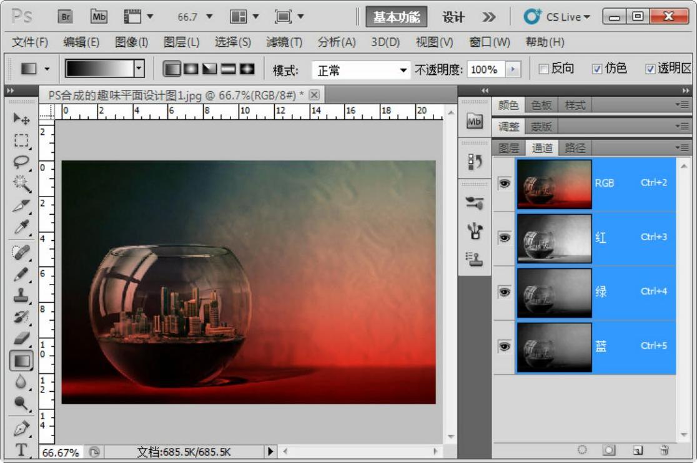
Task: Hide the 红 channel via eye icon
Action: point(504,238)
